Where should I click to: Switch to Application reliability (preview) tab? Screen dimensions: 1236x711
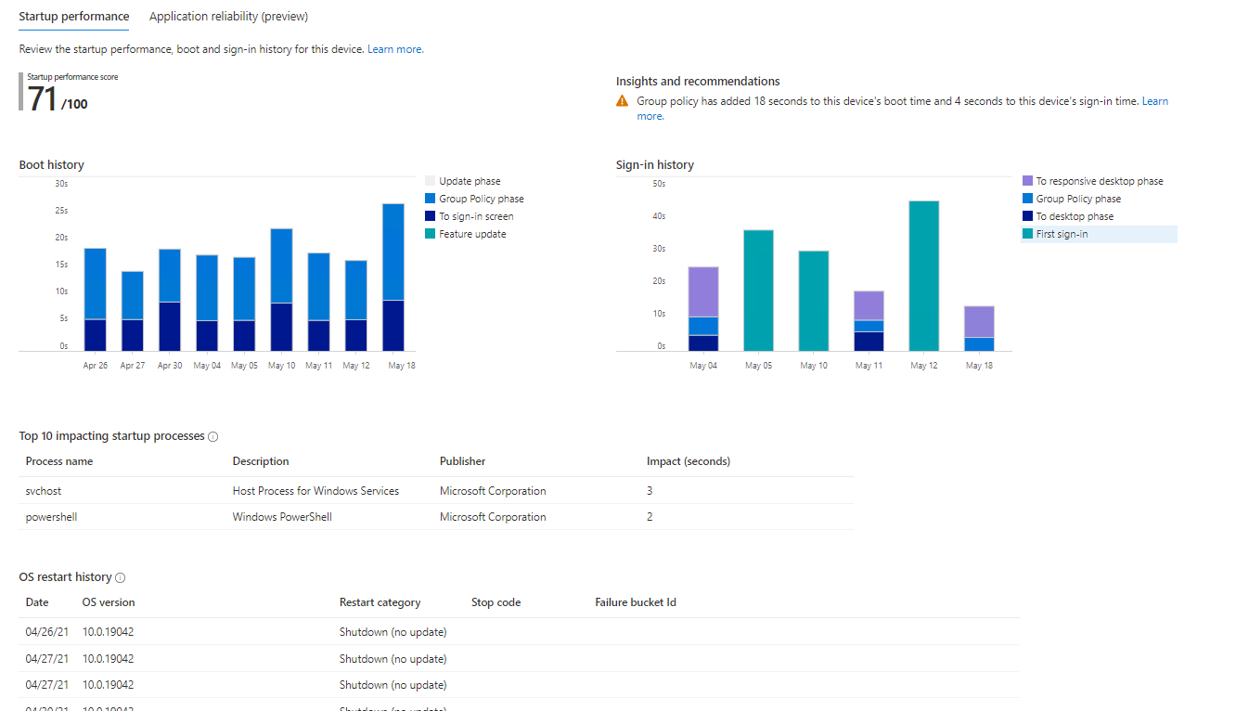228,17
